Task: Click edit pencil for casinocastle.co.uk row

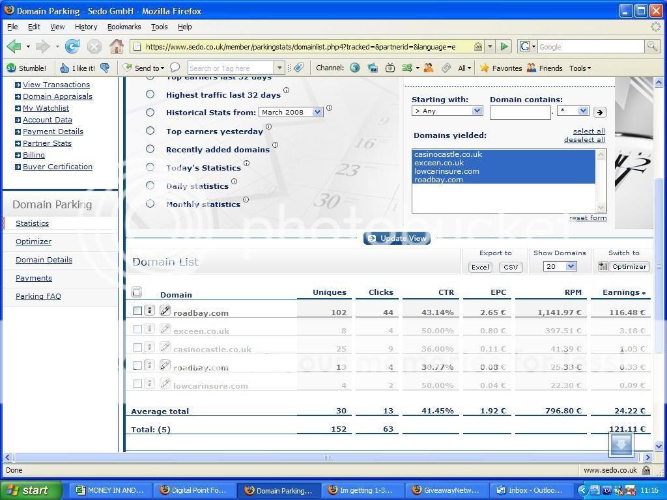Action: [165, 347]
